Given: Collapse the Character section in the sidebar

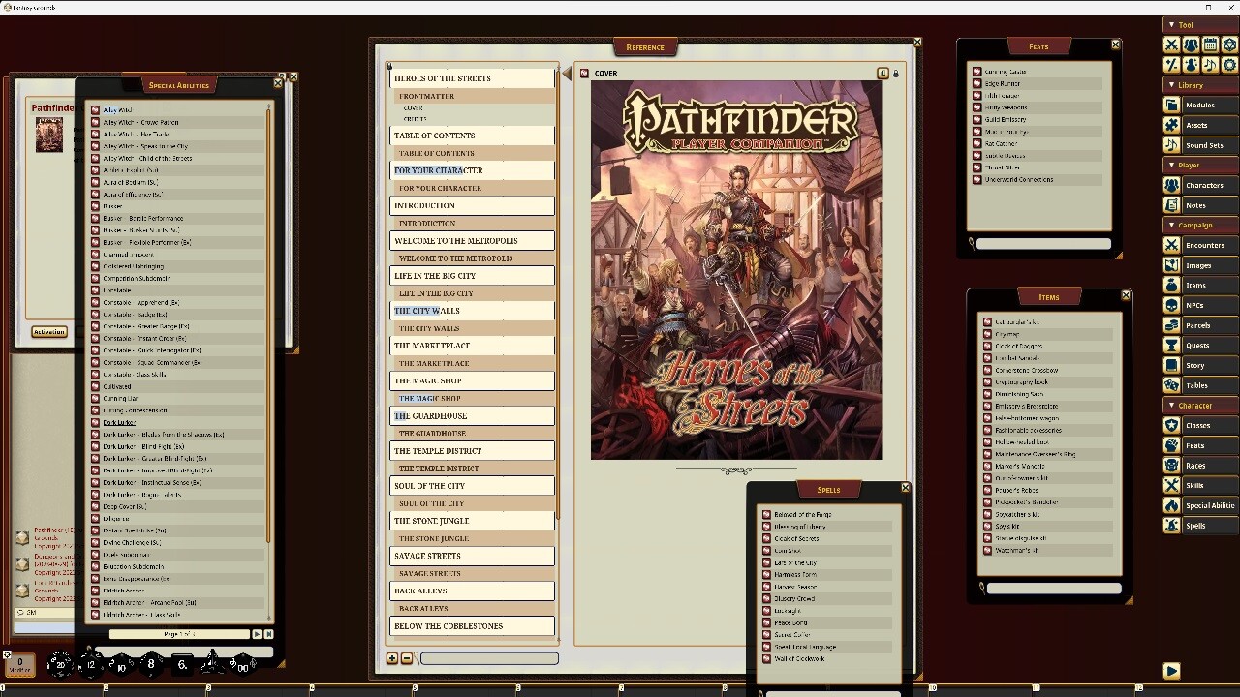Looking at the screenshot, I should 1173,406.
